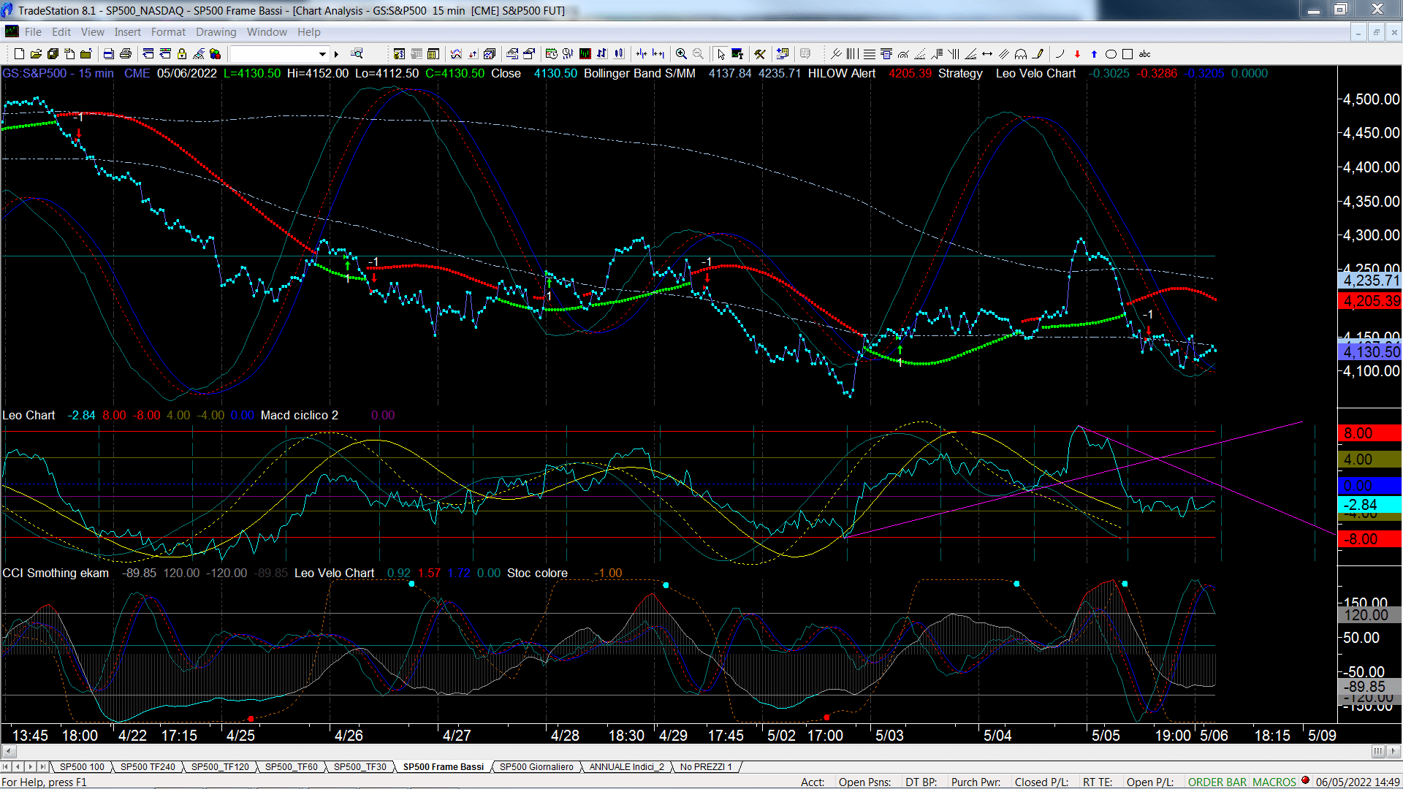This screenshot has height=789, width=1403.
Task: Click the compress bar spacing icon
Action: [x=642, y=53]
